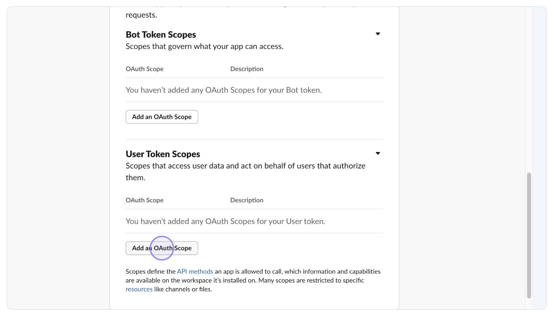Collapse the Bot Token Scopes section arrow
This screenshot has width=555, height=315.
pyautogui.click(x=378, y=34)
